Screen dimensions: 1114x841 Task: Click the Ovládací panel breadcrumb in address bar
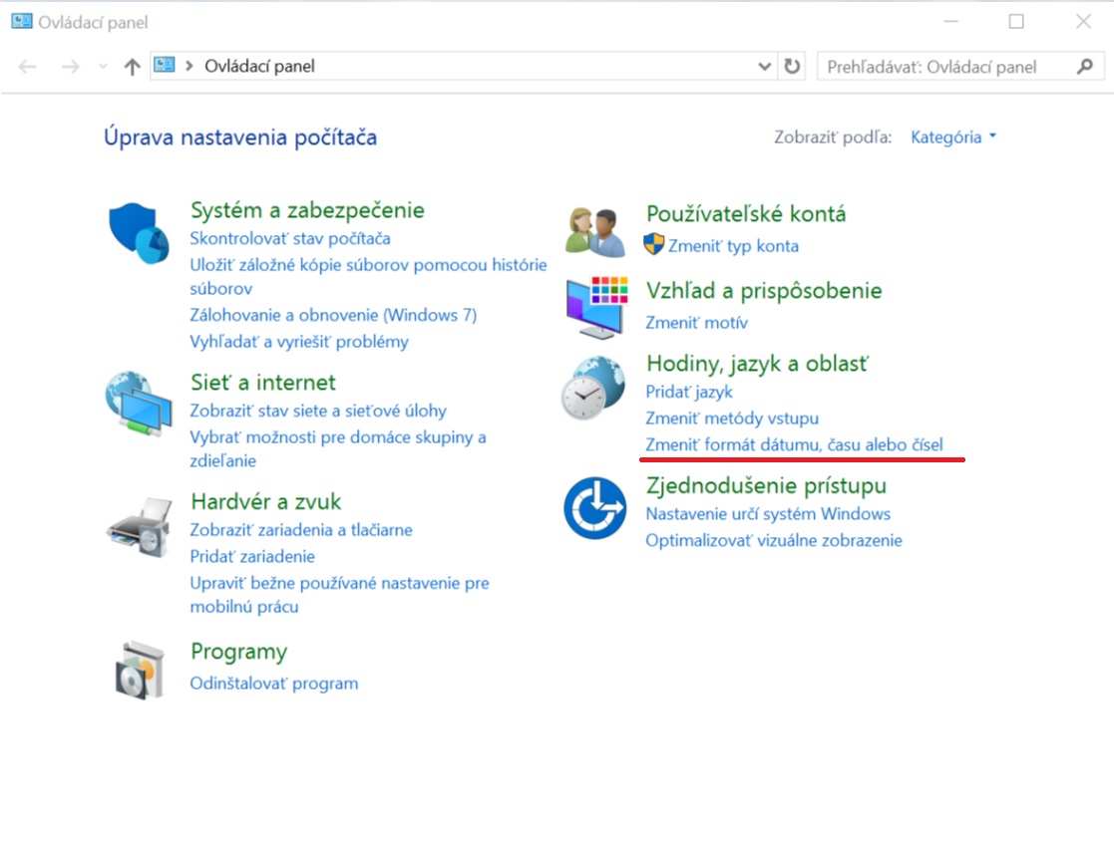click(259, 66)
